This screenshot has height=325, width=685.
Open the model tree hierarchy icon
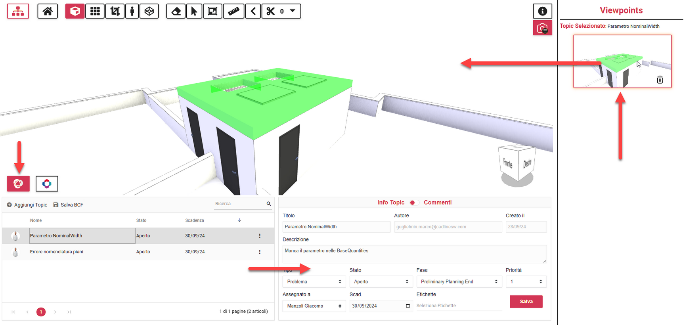coord(18,11)
